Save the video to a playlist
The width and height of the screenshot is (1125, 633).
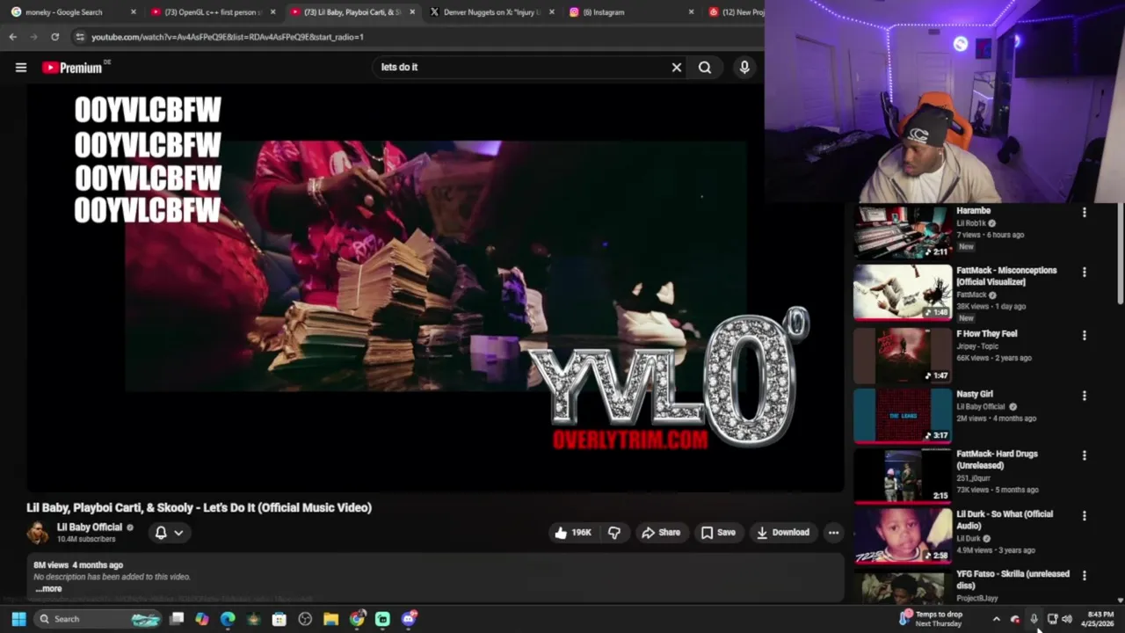click(x=718, y=532)
